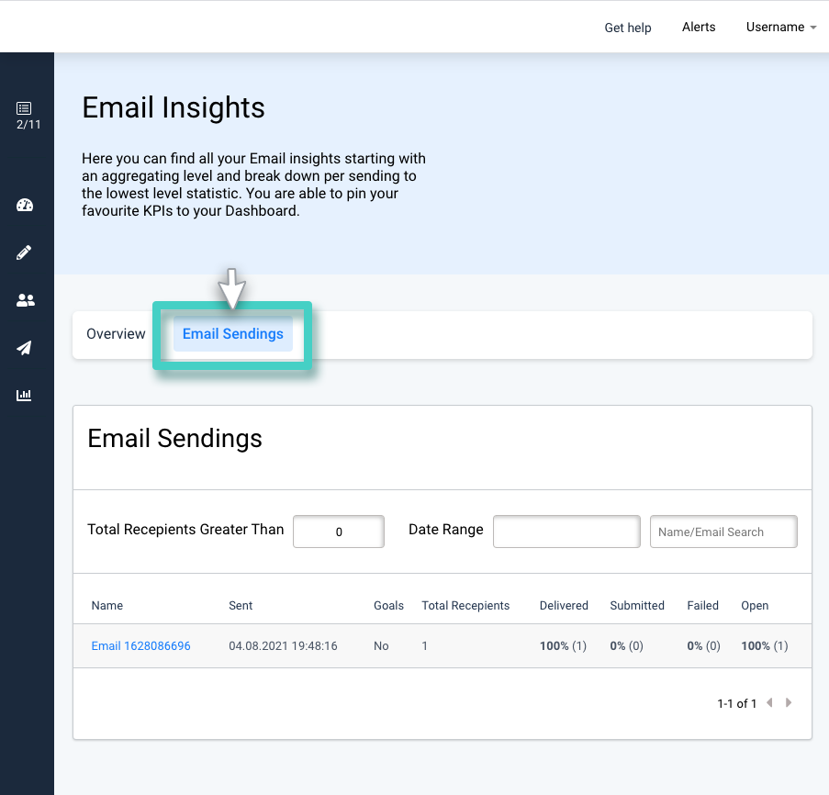Open the bar chart insights icon
Image resolution: width=829 pixels, height=795 pixels.
24,395
